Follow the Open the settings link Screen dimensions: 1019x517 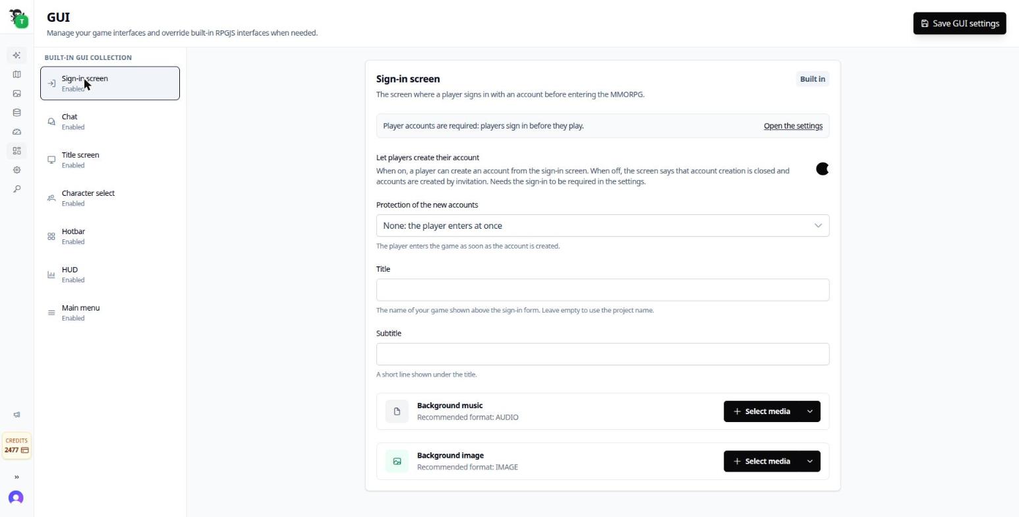(x=793, y=126)
